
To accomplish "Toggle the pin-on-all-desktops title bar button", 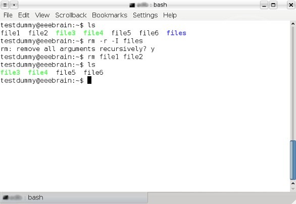I will 14,5.
